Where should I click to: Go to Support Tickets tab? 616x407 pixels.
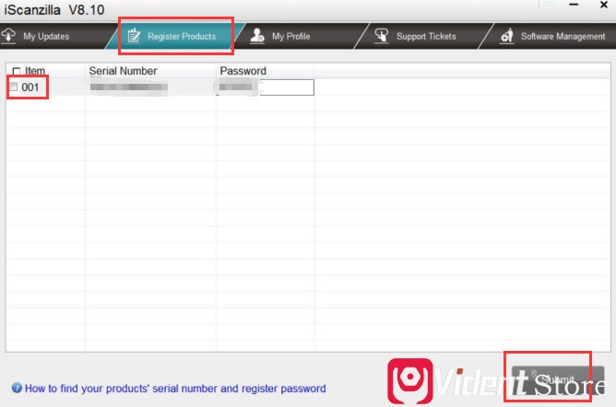[425, 36]
